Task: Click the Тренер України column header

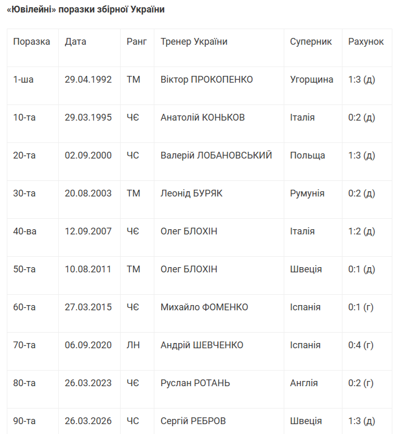Action: click(x=194, y=42)
